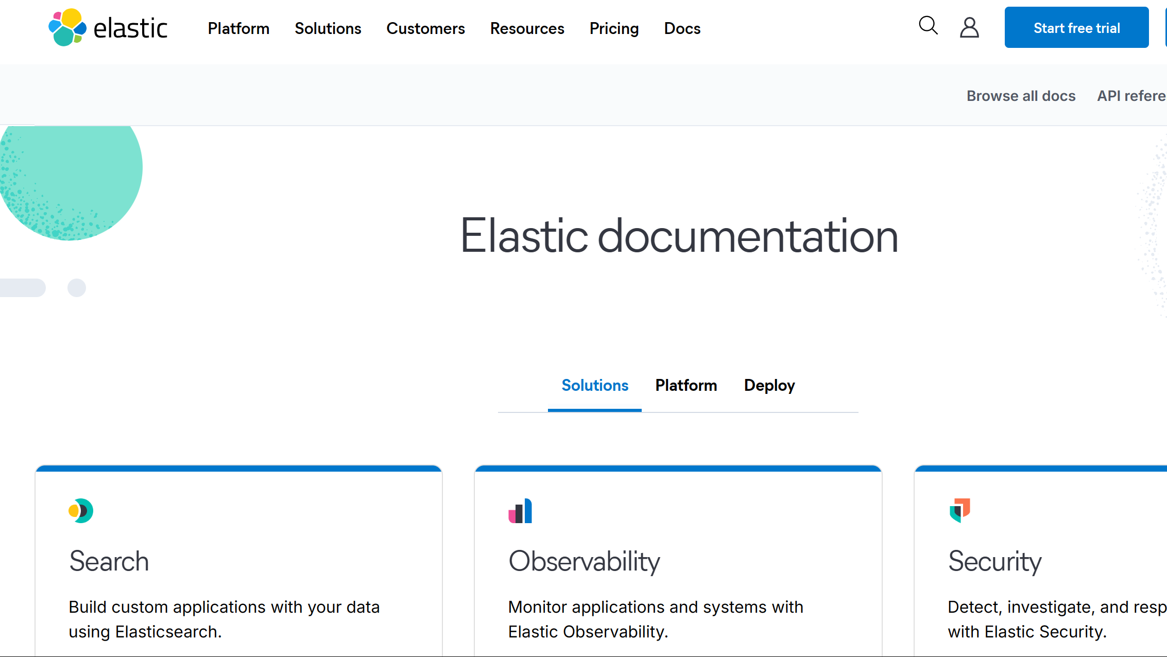
Task: Open the Observability card heading
Action: tap(584, 561)
